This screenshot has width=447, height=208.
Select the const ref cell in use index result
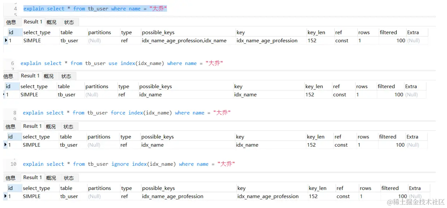click(x=339, y=95)
